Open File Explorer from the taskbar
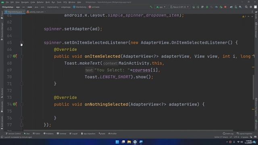 129,142
